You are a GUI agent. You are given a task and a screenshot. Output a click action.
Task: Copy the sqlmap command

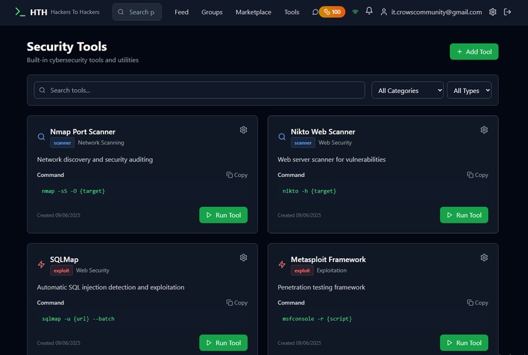click(236, 303)
